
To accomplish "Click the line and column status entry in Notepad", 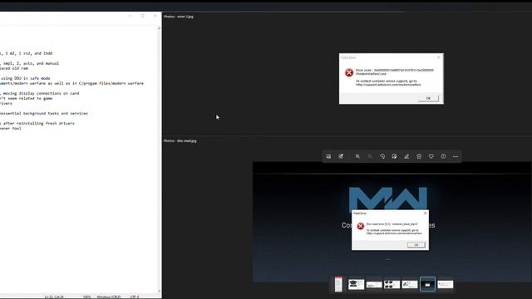I will [x=54, y=297].
